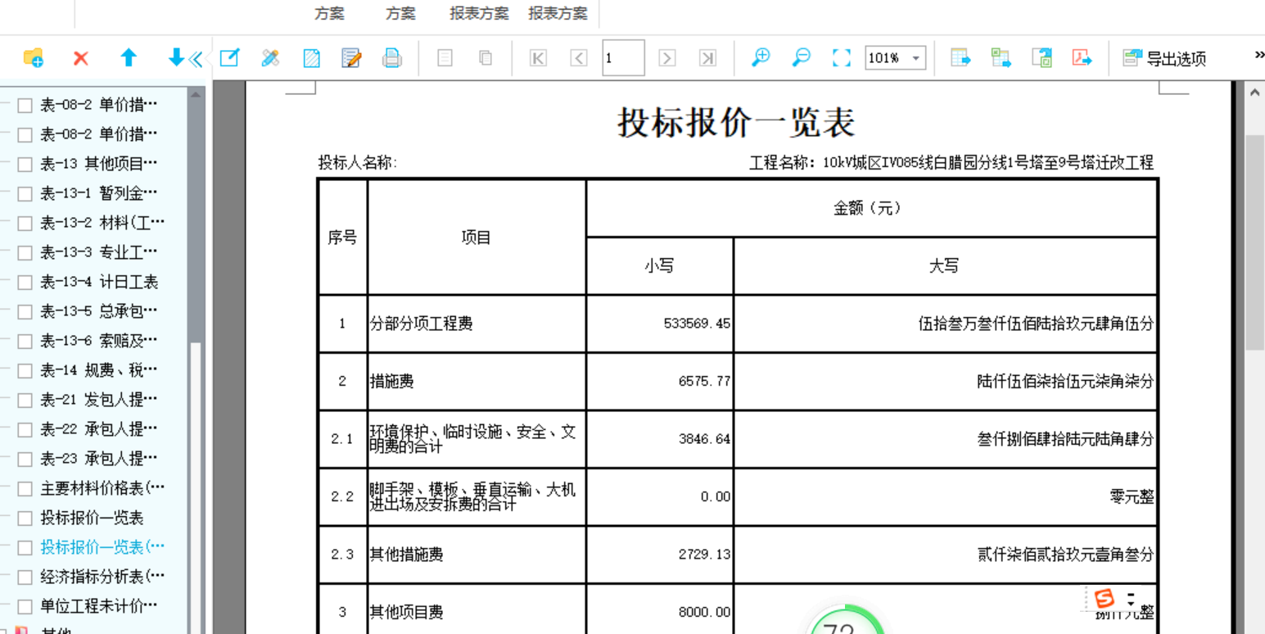The image size is (1265, 634).
Task: Check the 表-13-2 材料 checkbox
Action: (x=25, y=223)
